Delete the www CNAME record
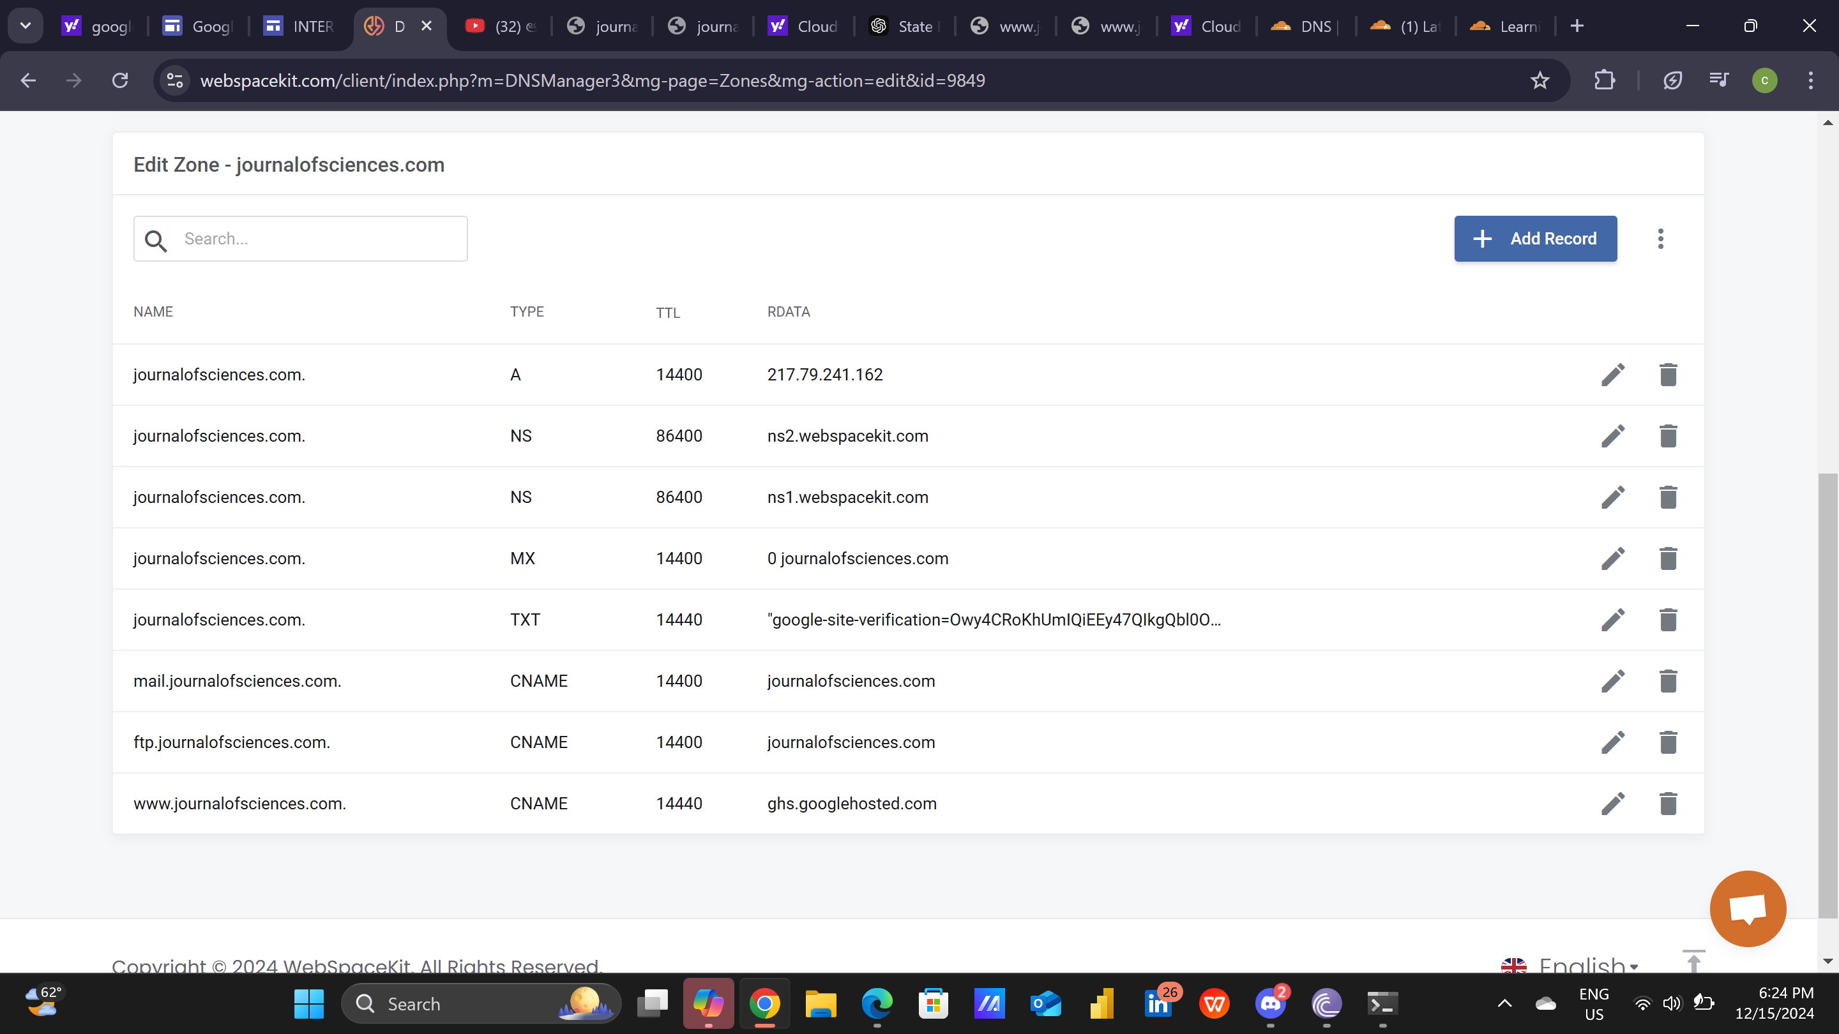This screenshot has height=1034, width=1839. point(1668,804)
